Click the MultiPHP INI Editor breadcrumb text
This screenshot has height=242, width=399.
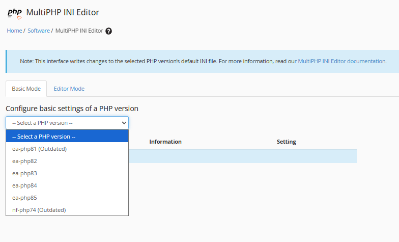click(79, 31)
